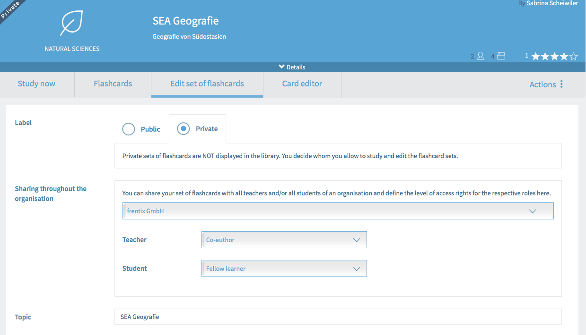
Task: Click the three-dot icon beside Actions
Action: coord(561,84)
